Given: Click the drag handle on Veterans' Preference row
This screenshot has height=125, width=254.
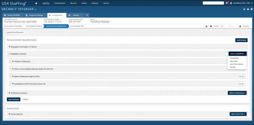Looking at the screenshot, I should pyautogui.click(x=10, y=61).
